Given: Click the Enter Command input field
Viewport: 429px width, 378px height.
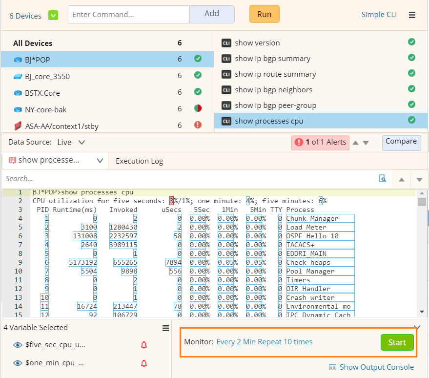Looking at the screenshot, I should pos(128,15).
